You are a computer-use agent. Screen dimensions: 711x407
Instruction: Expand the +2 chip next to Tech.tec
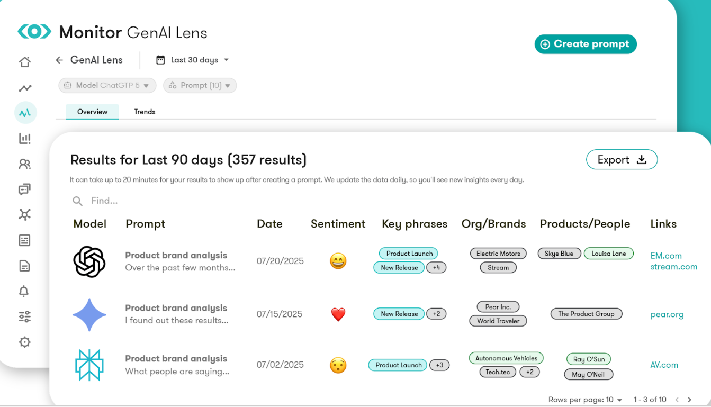pyautogui.click(x=530, y=372)
